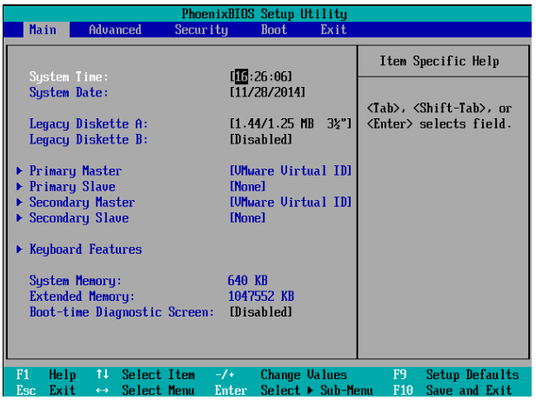Screen dimensions: 536x400
Task: Switch to the Security tab
Action: tap(201, 30)
